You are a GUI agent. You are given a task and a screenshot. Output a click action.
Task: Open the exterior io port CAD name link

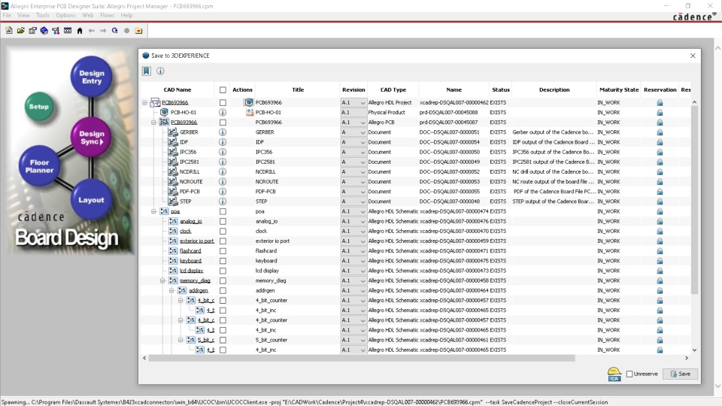pyautogui.click(x=196, y=241)
